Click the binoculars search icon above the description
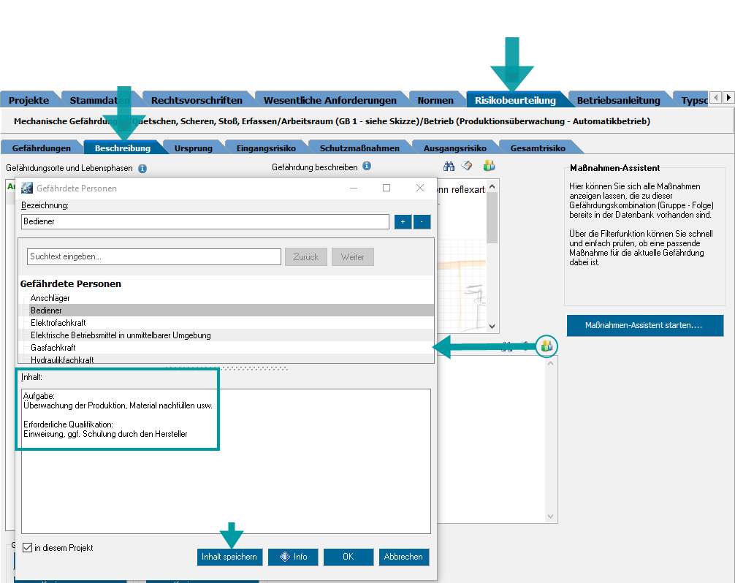The width and height of the screenshot is (735, 583). point(449,167)
